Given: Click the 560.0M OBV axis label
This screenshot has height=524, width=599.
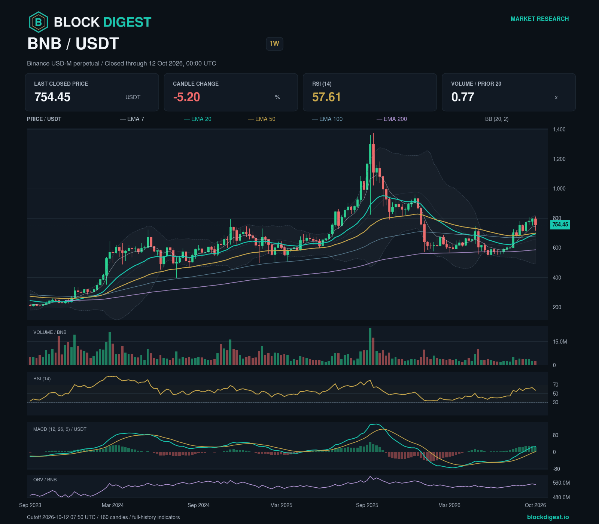Looking at the screenshot, I should (x=562, y=483).
